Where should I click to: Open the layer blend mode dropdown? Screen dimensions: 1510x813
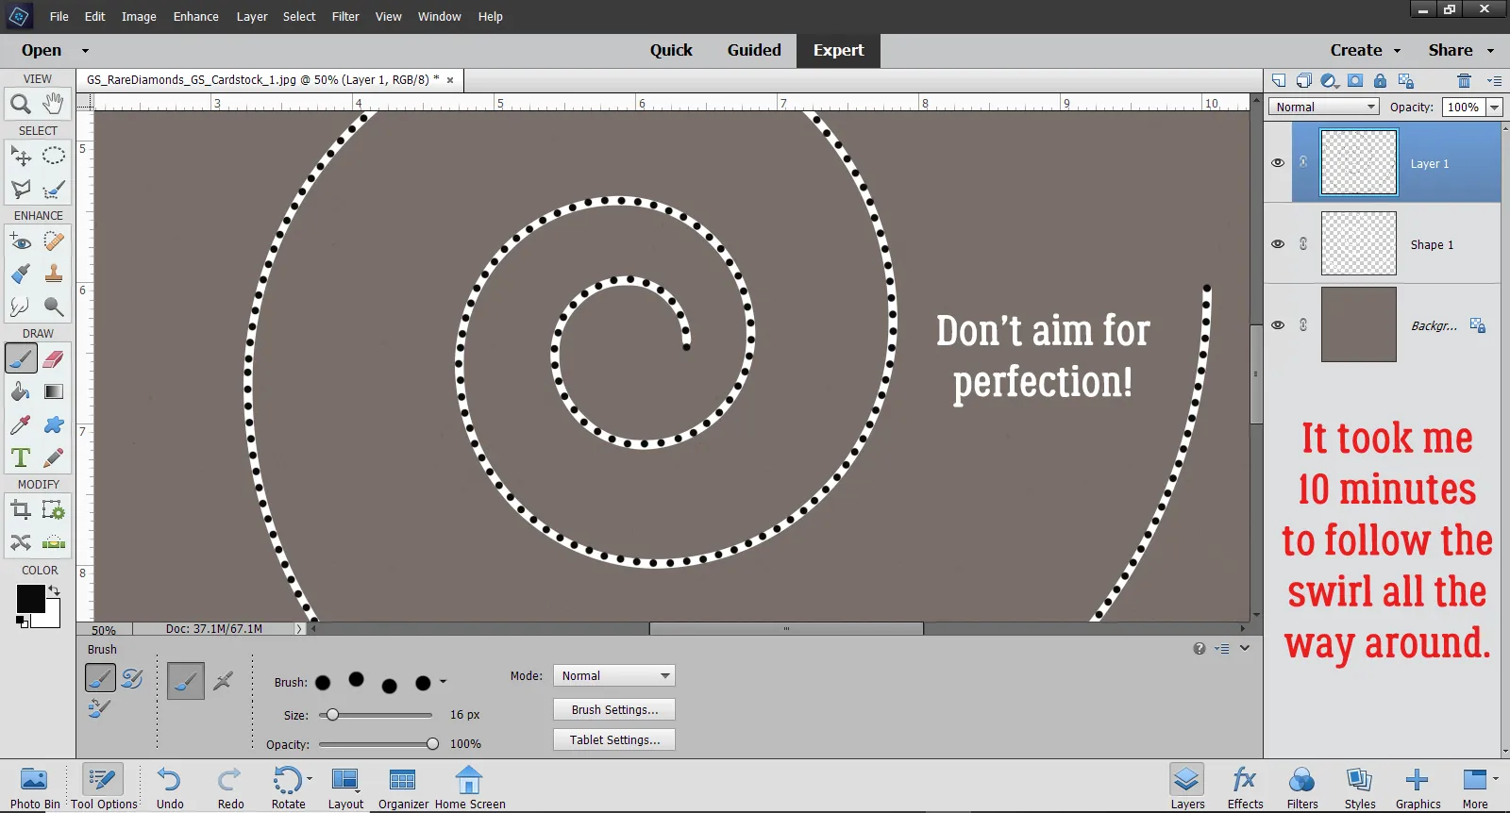pos(1324,108)
